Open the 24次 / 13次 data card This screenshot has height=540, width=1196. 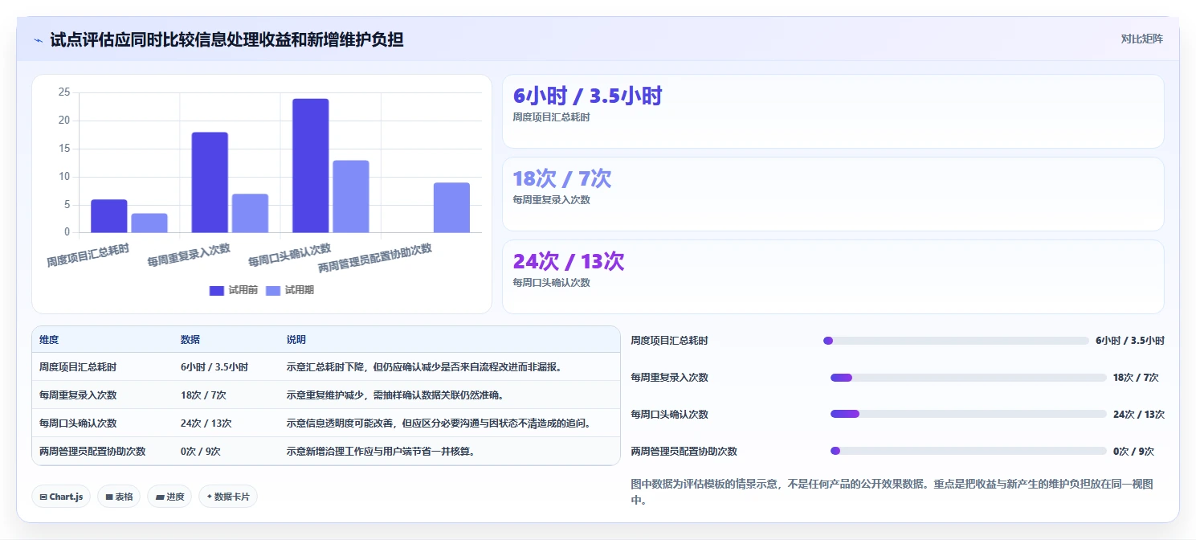click(x=833, y=276)
